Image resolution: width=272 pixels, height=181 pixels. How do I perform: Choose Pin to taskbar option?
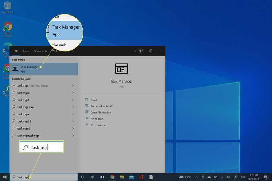pos(99,125)
